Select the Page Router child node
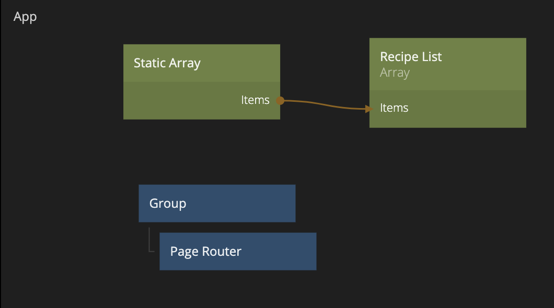The height and width of the screenshot is (308, 554). coord(238,251)
